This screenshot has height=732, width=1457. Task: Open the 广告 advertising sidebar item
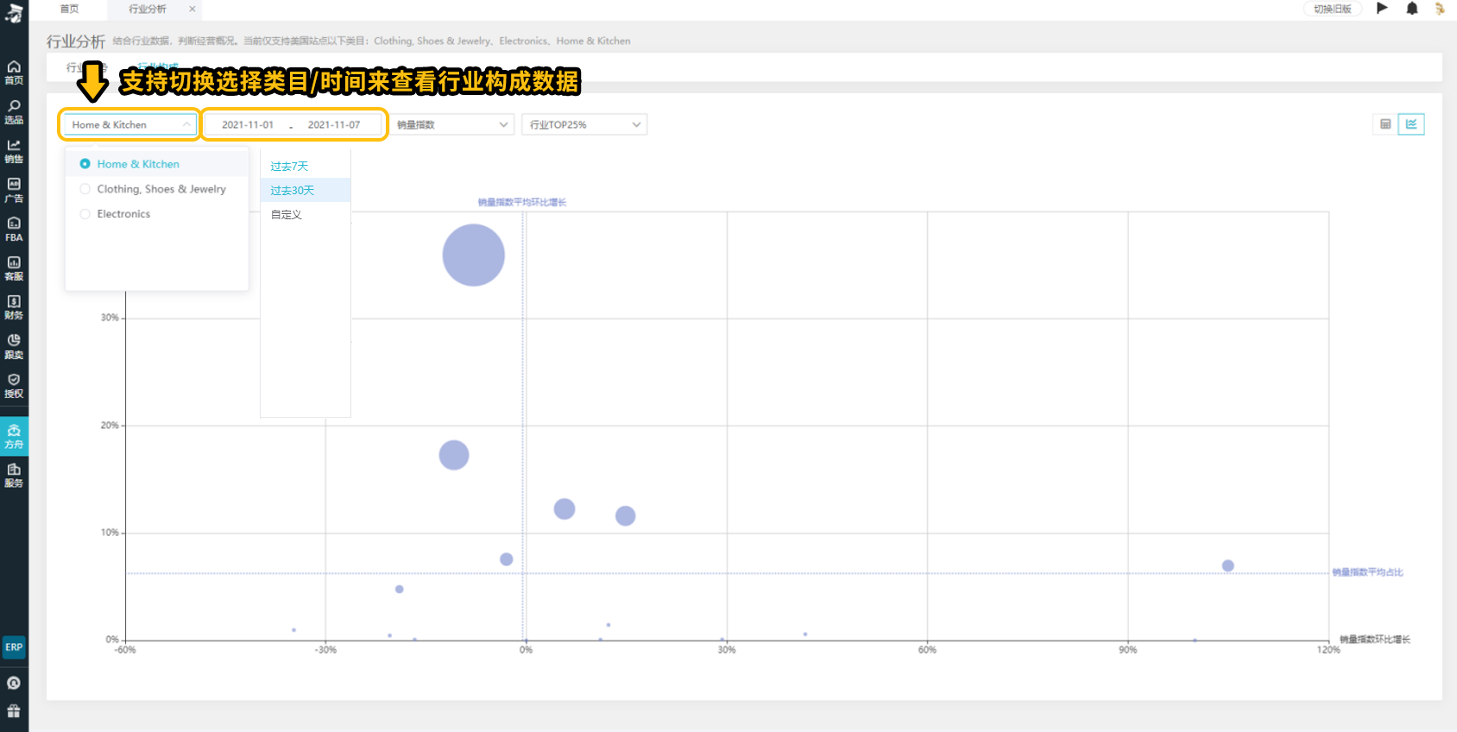coord(14,191)
